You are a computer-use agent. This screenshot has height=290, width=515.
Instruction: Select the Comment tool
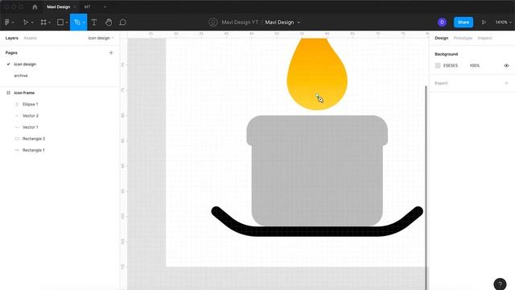(123, 23)
